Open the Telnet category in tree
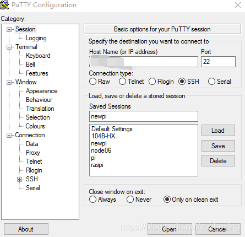This screenshot has height=237, width=245. point(34,161)
